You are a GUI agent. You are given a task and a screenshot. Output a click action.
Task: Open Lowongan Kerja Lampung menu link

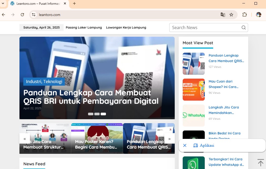[x=126, y=28]
